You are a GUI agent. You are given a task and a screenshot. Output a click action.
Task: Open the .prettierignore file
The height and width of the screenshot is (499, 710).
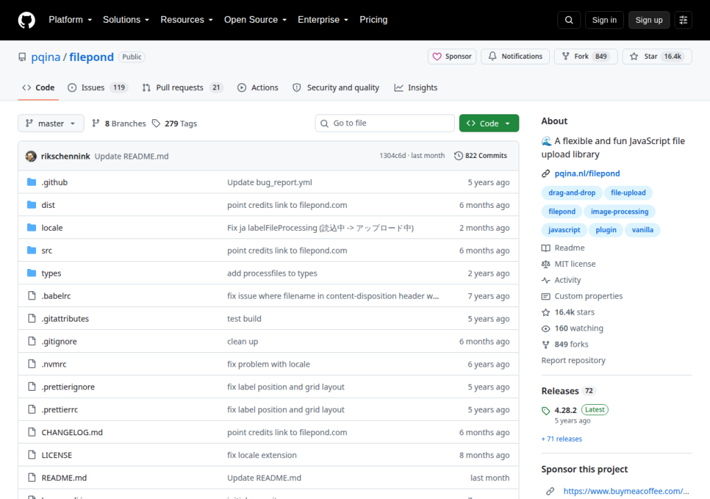[68, 387]
